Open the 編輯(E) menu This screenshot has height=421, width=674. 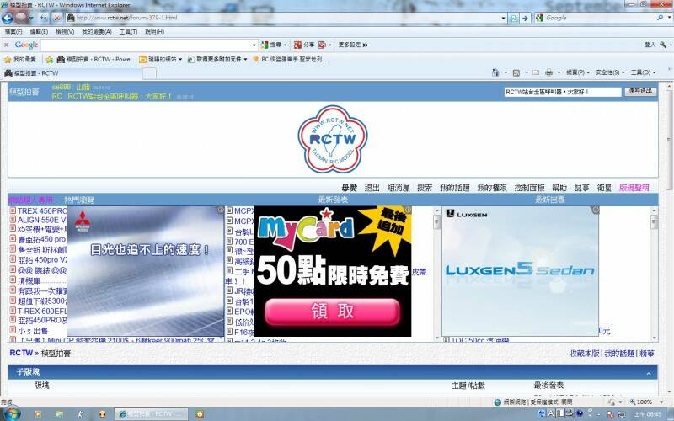(x=39, y=32)
